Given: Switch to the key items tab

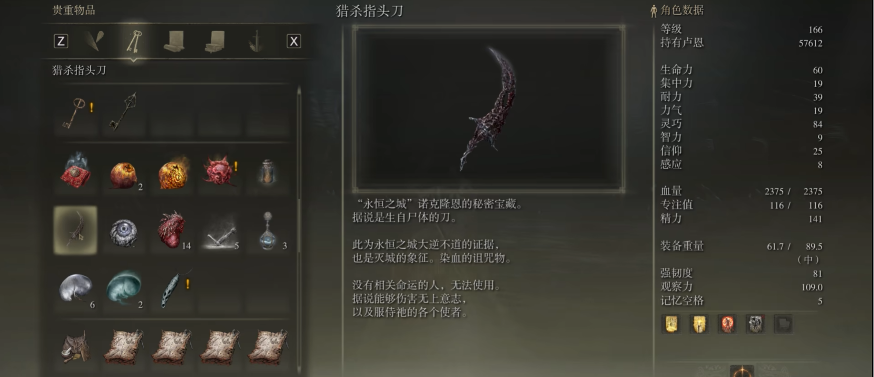Looking at the screenshot, I should point(134,42).
